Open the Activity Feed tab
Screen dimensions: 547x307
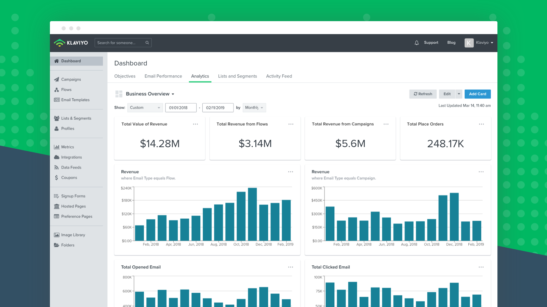tap(279, 76)
